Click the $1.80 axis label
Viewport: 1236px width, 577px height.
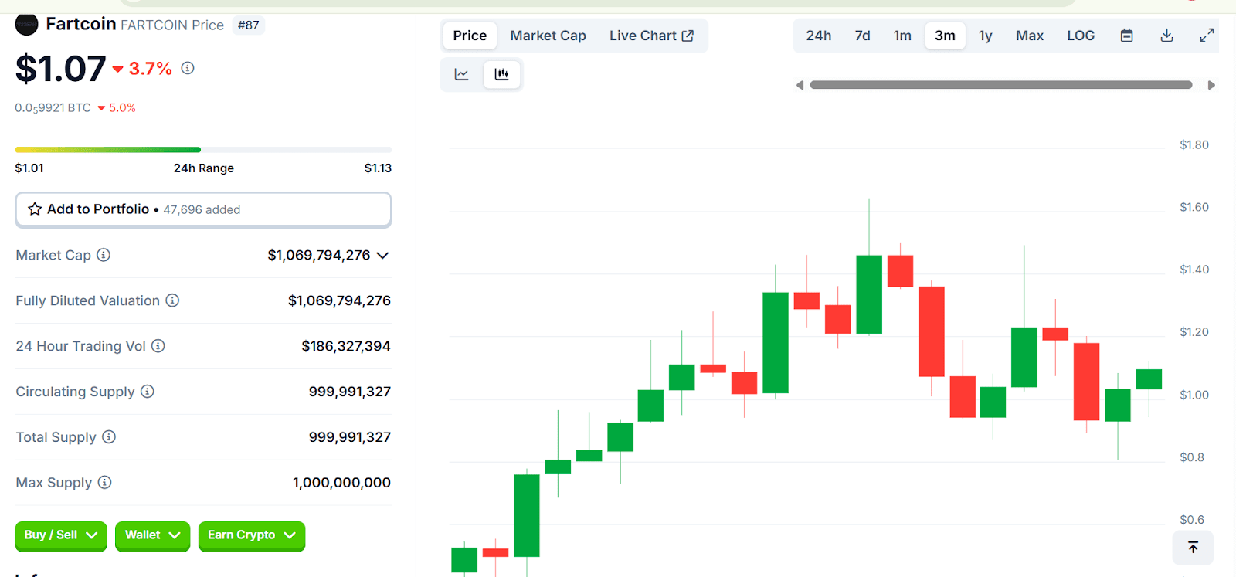[x=1194, y=144]
